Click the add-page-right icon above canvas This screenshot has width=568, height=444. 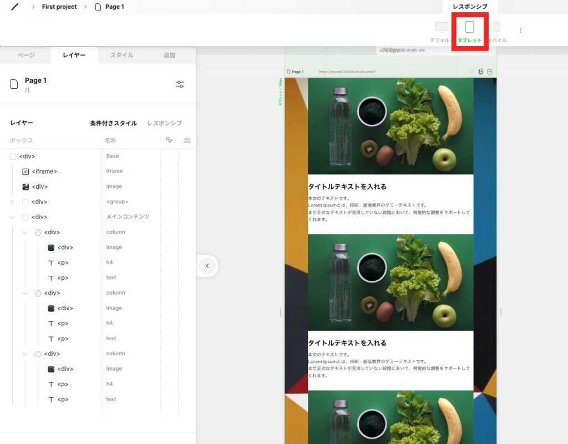pos(490,72)
